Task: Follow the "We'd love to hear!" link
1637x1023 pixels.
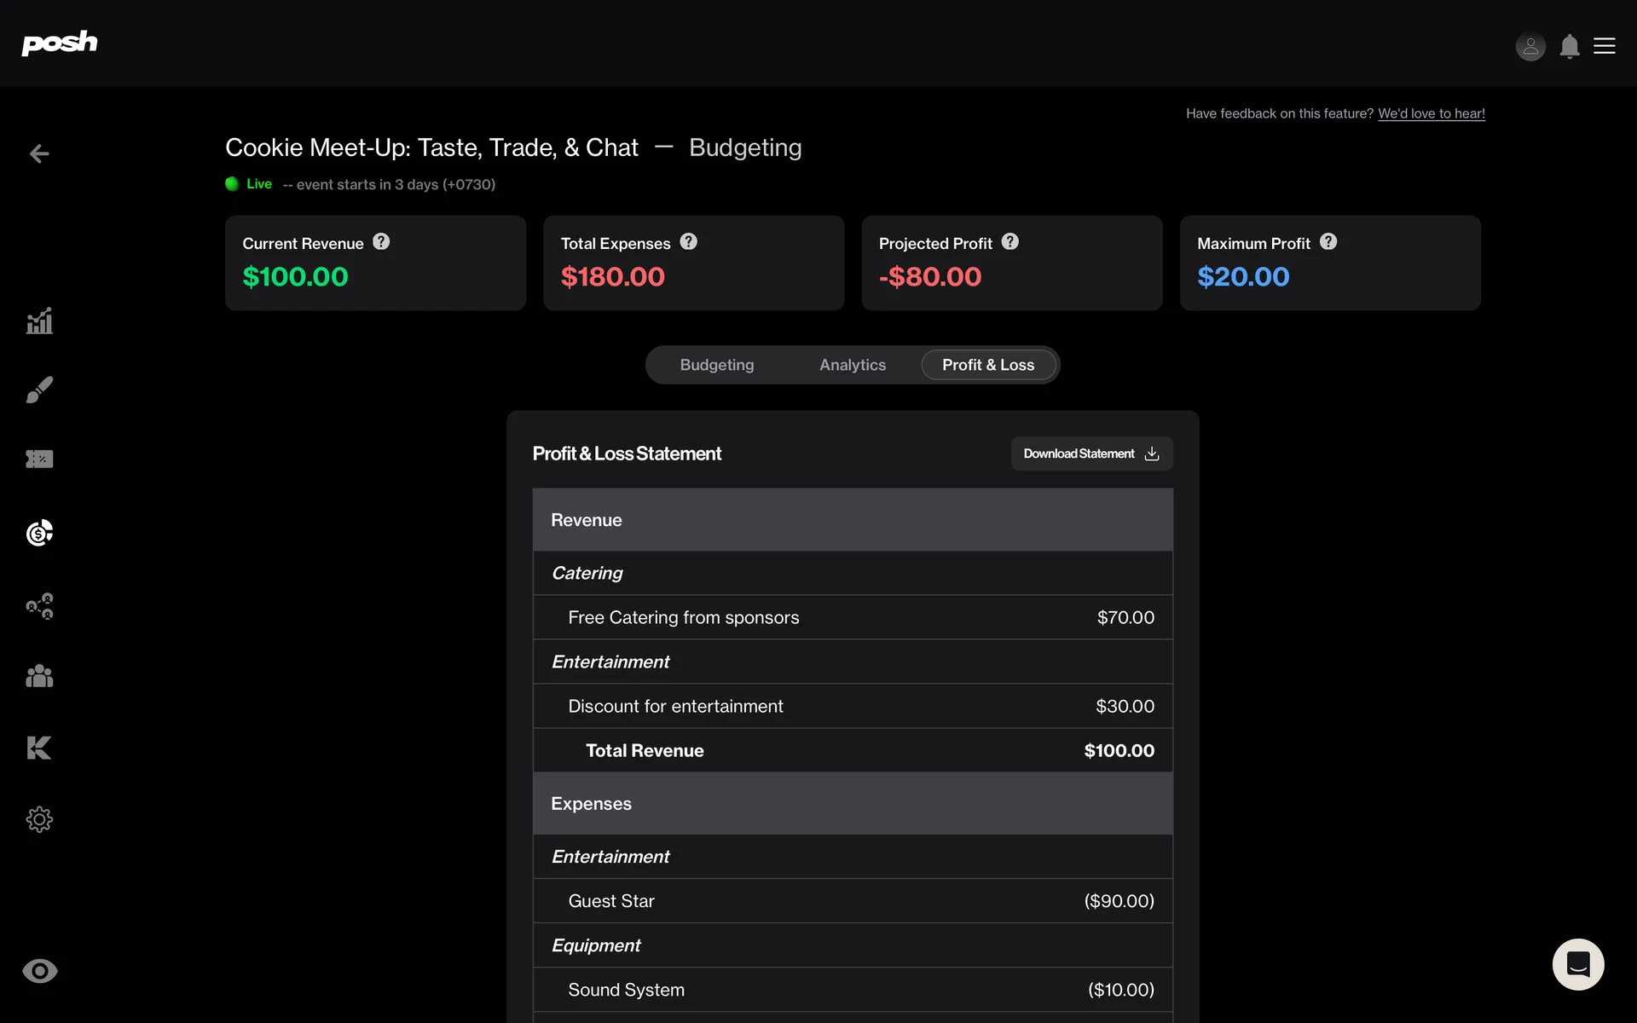Action: [1431, 113]
